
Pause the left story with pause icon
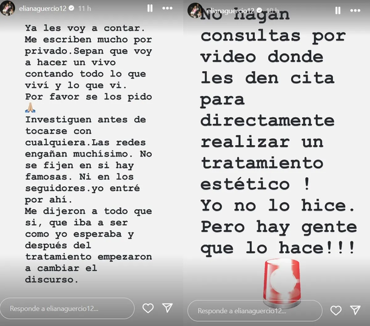point(150,8)
